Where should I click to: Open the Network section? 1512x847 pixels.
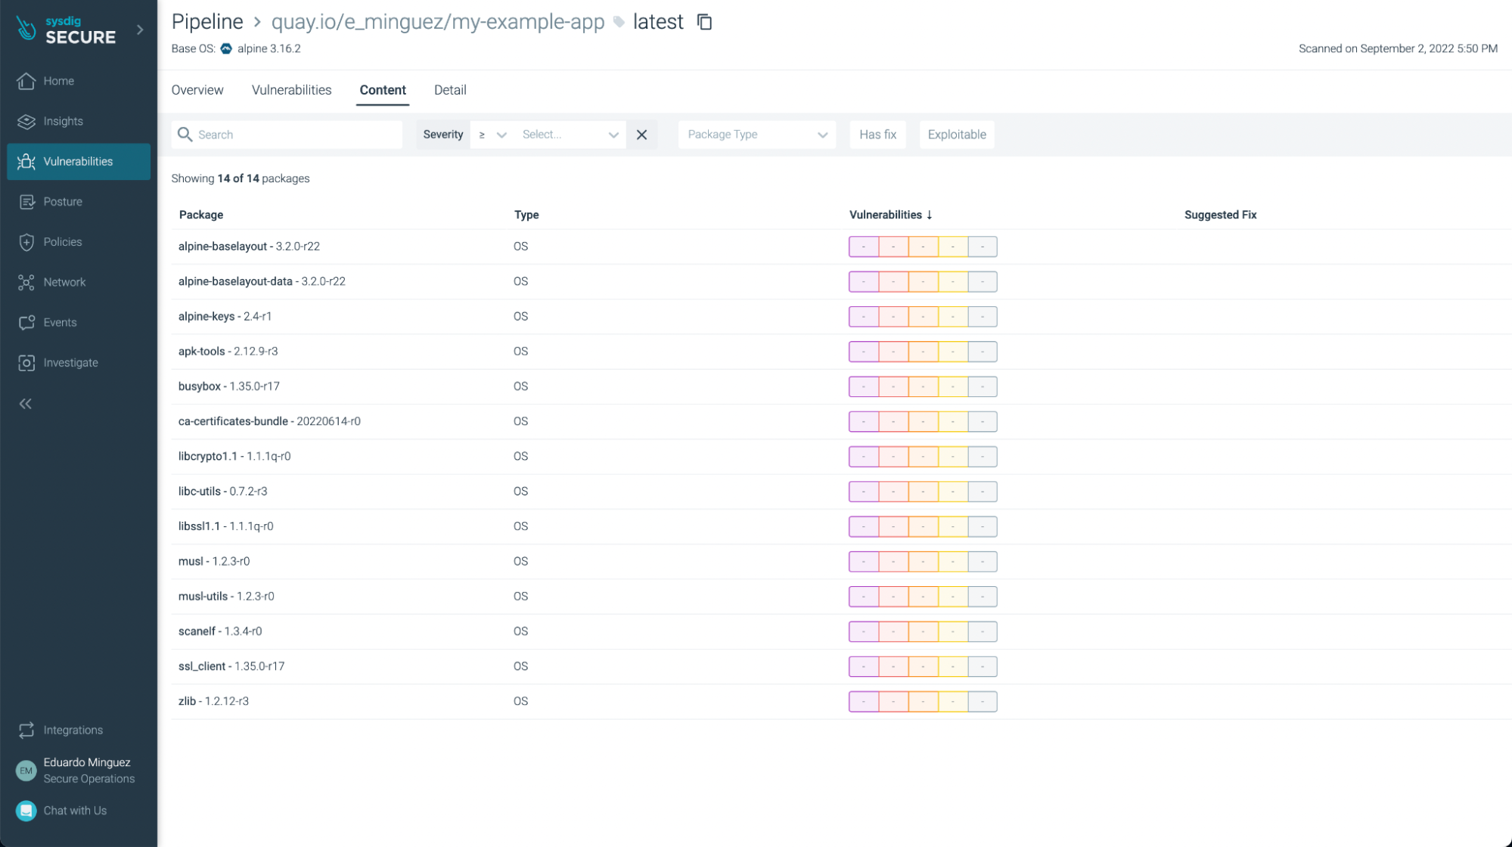[64, 281]
